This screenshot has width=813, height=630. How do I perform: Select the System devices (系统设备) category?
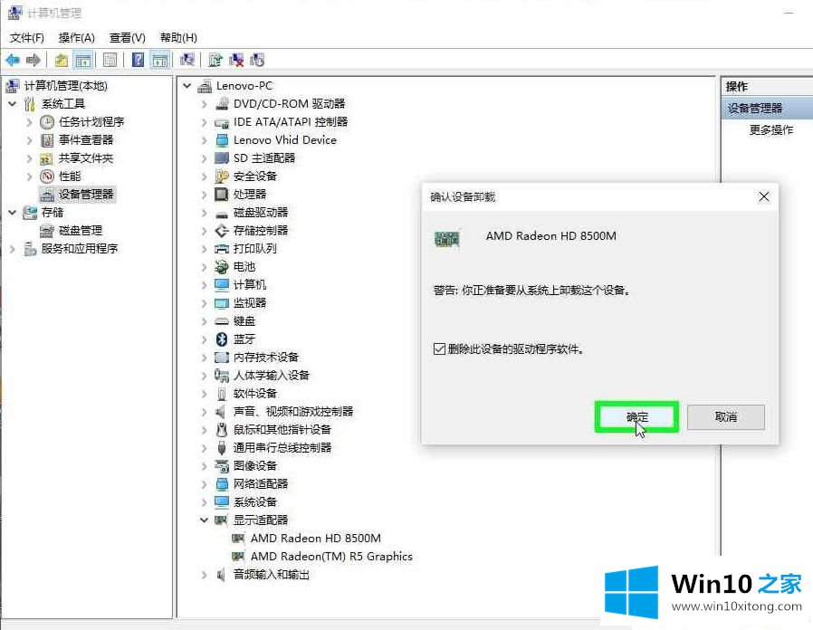pyautogui.click(x=254, y=502)
